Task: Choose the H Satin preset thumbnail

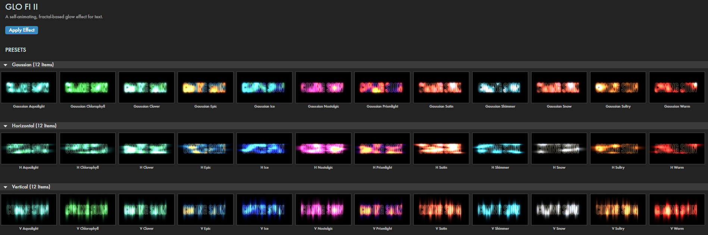Action: click(x=441, y=149)
